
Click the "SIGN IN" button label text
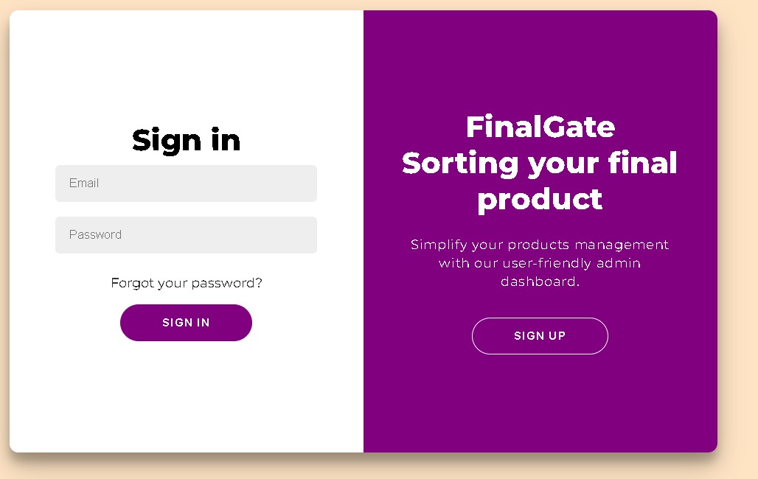coord(186,323)
